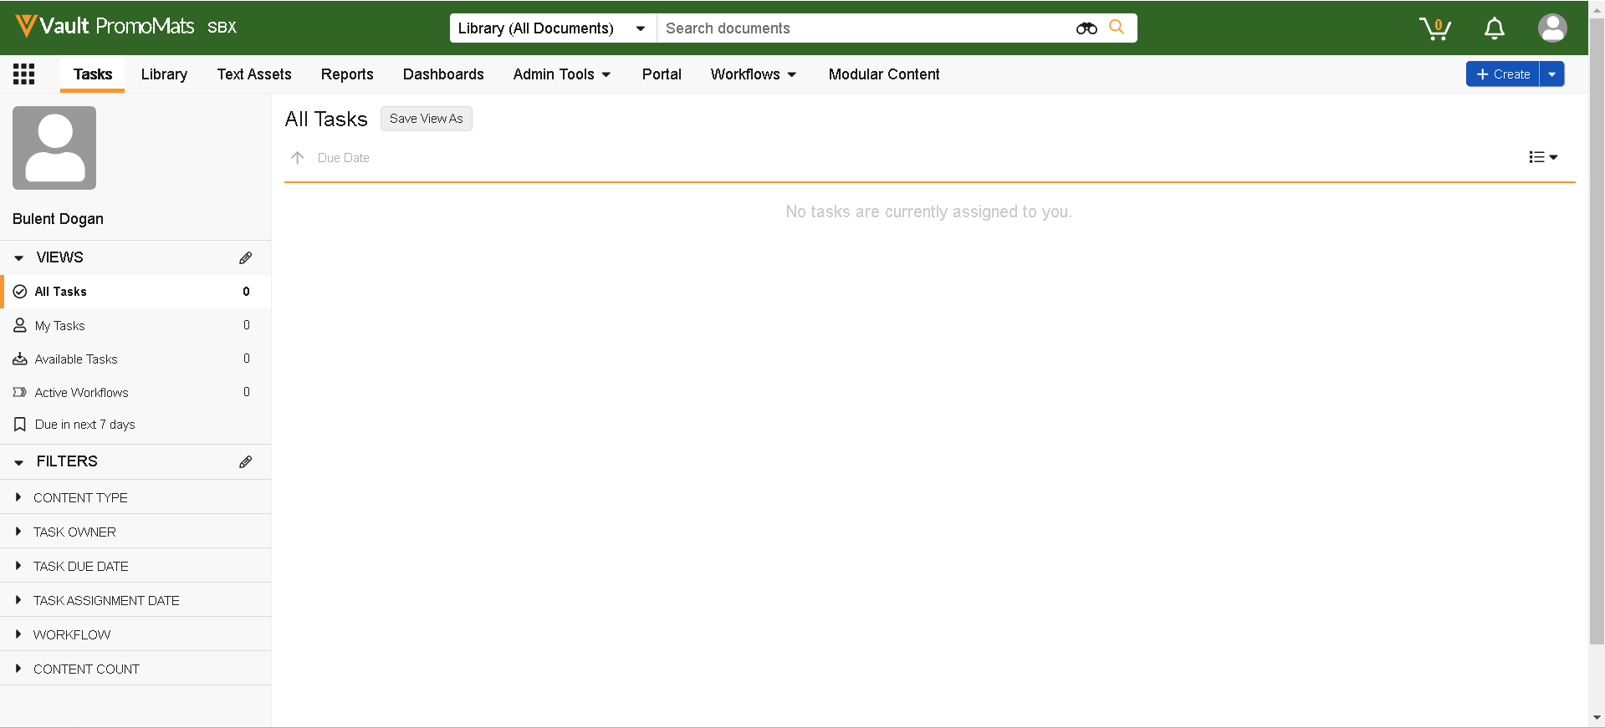The image size is (1605, 728).
Task: Click the binoculars advanced search icon
Action: pyautogui.click(x=1086, y=28)
